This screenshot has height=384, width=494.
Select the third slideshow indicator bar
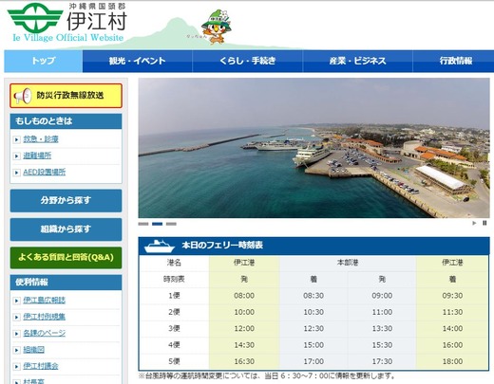(x=171, y=224)
